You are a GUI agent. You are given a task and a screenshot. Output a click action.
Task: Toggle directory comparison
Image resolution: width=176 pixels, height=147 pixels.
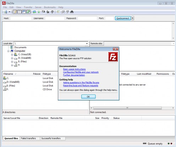click(63, 12)
